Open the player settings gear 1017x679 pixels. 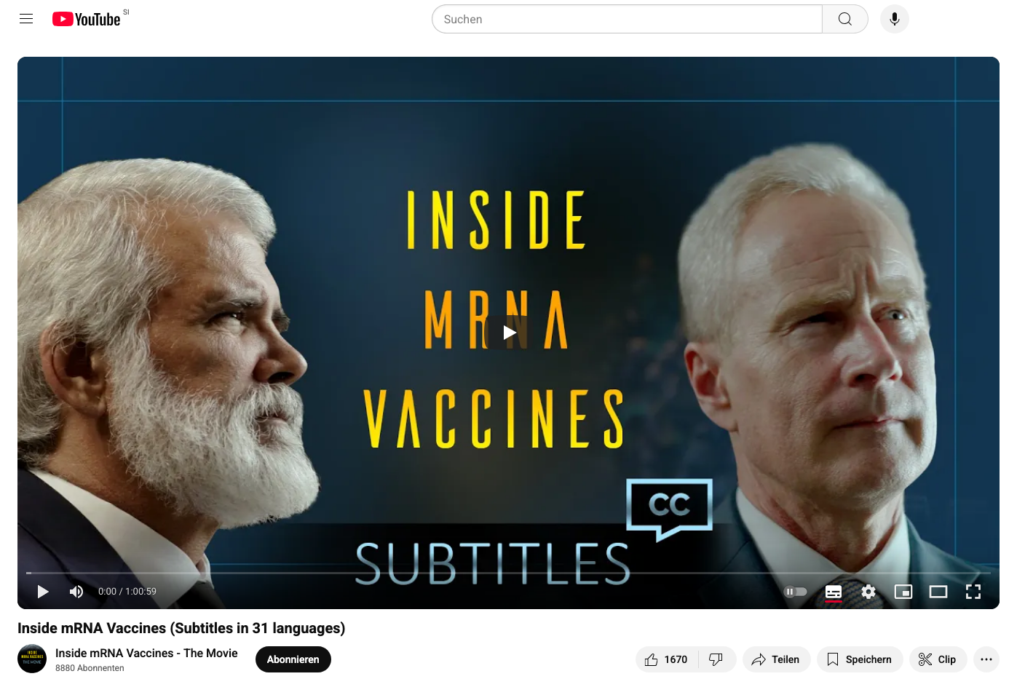(x=868, y=592)
